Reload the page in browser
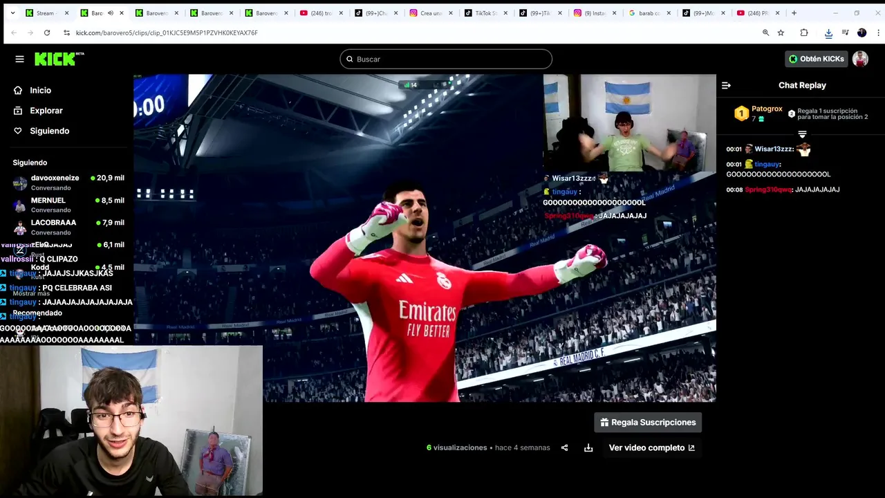 47,33
